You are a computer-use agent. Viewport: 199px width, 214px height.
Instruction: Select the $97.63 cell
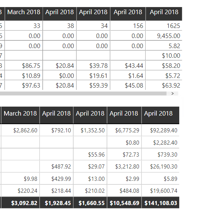pos(24,85)
